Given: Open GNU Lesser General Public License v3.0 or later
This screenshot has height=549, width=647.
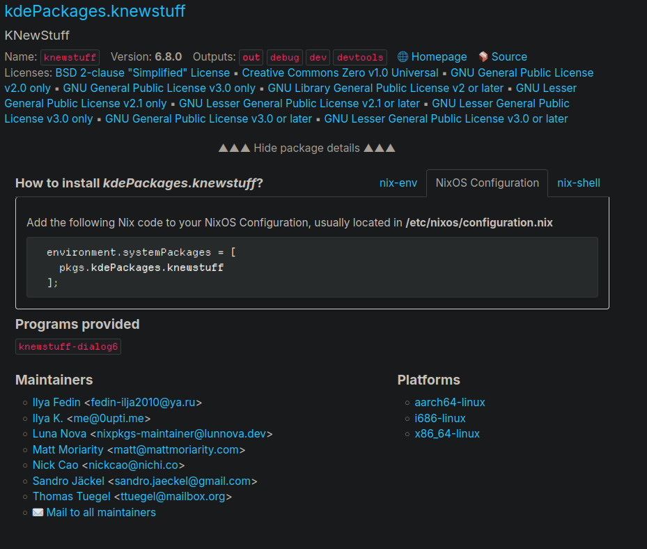Looking at the screenshot, I should click(446, 118).
